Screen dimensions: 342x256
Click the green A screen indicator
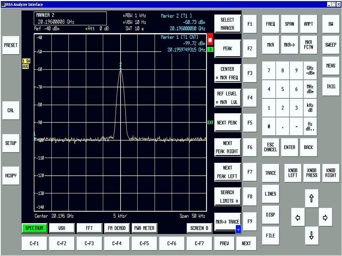pyautogui.click(x=210, y=50)
